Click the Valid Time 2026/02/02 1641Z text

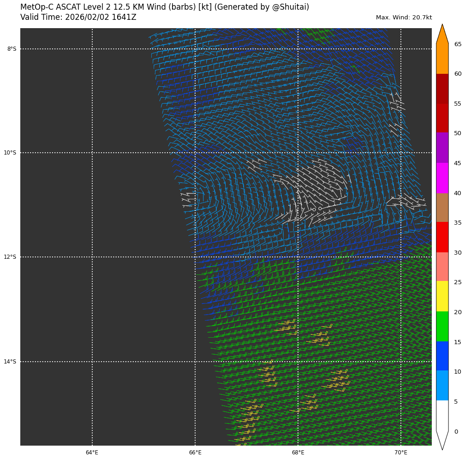point(78,18)
